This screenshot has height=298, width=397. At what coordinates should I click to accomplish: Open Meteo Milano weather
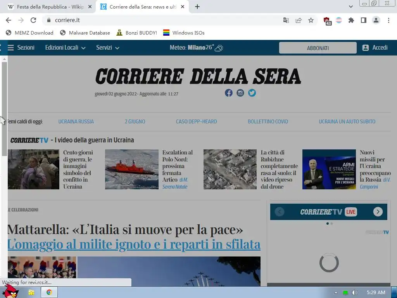(x=197, y=48)
